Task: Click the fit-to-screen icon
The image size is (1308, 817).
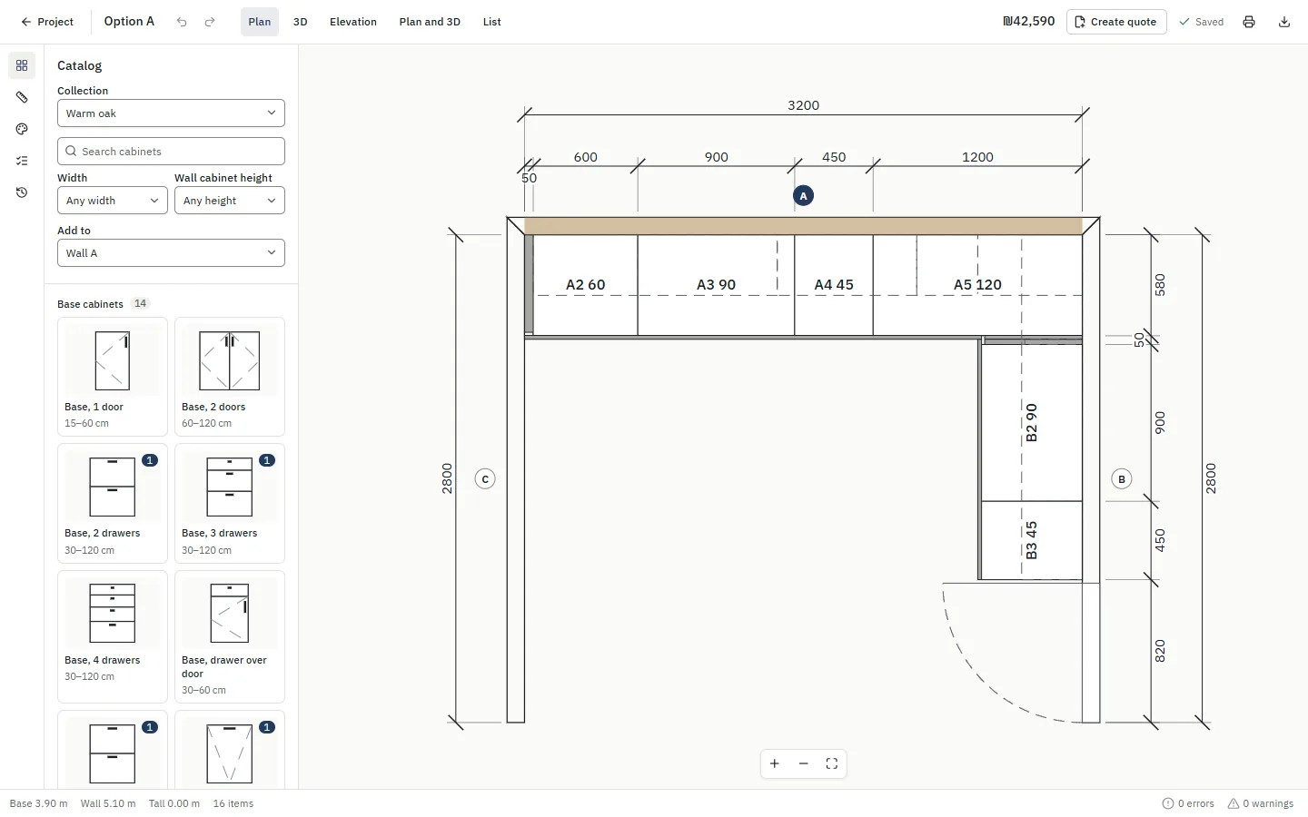Action: [x=832, y=763]
